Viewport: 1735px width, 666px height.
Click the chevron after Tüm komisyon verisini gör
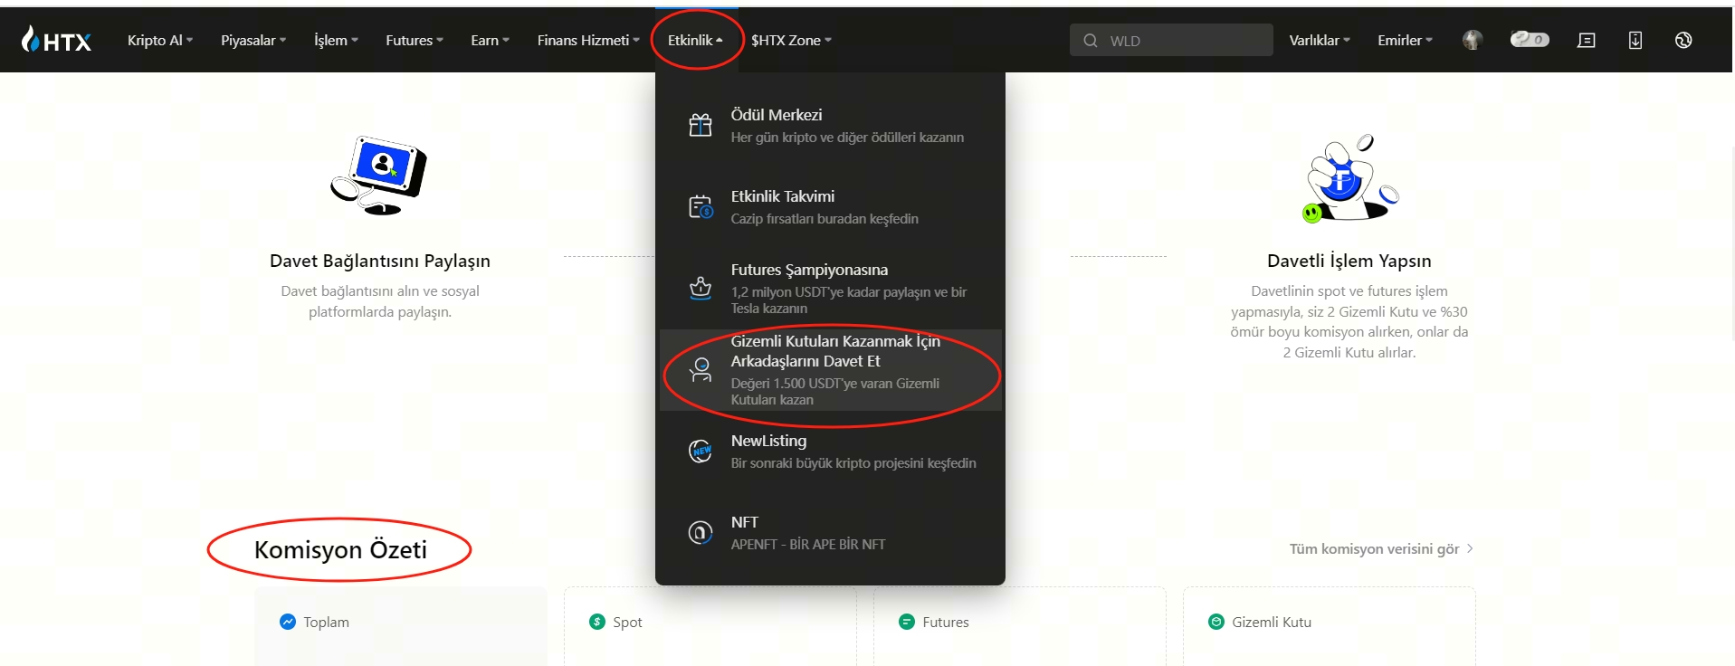click(1470, 548)
